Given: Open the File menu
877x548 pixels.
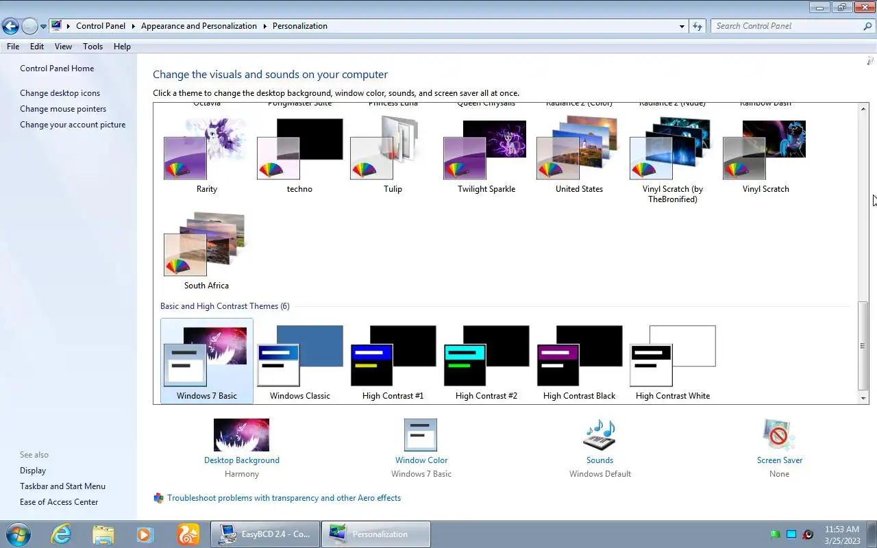Looking at the screenshot, I should (13, 47).
